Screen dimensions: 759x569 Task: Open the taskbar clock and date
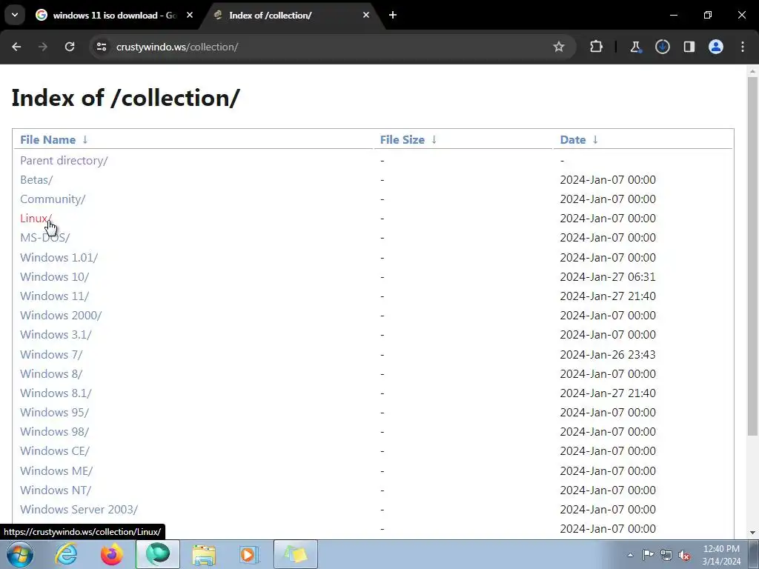point(721,555)
